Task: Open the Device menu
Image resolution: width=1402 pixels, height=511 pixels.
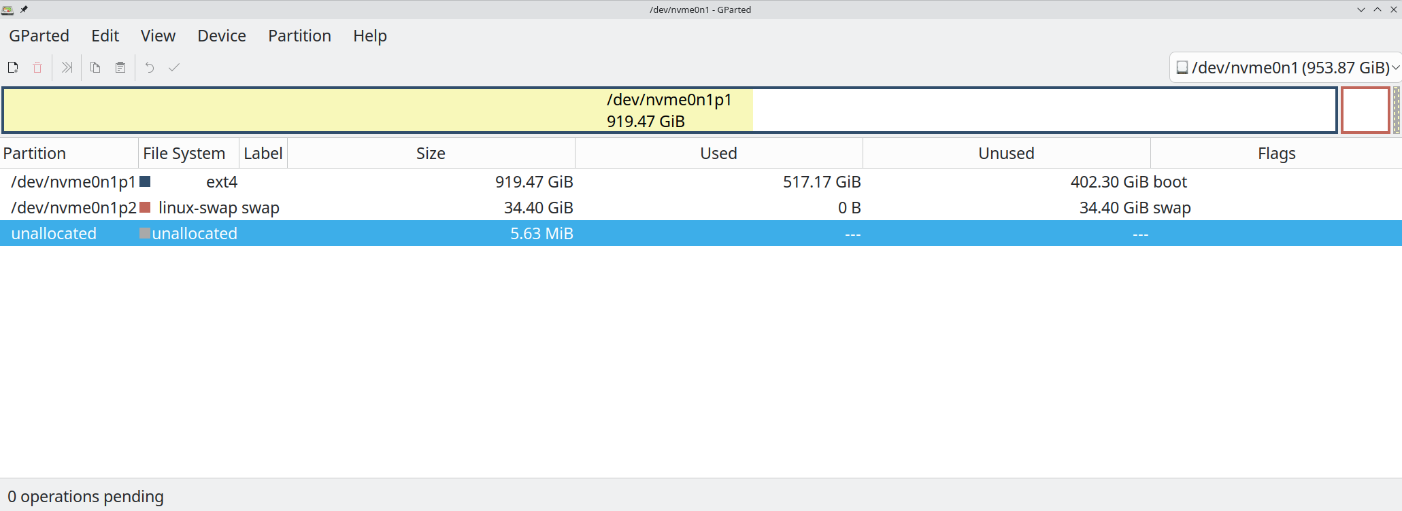Action: [x=222, y=36]
